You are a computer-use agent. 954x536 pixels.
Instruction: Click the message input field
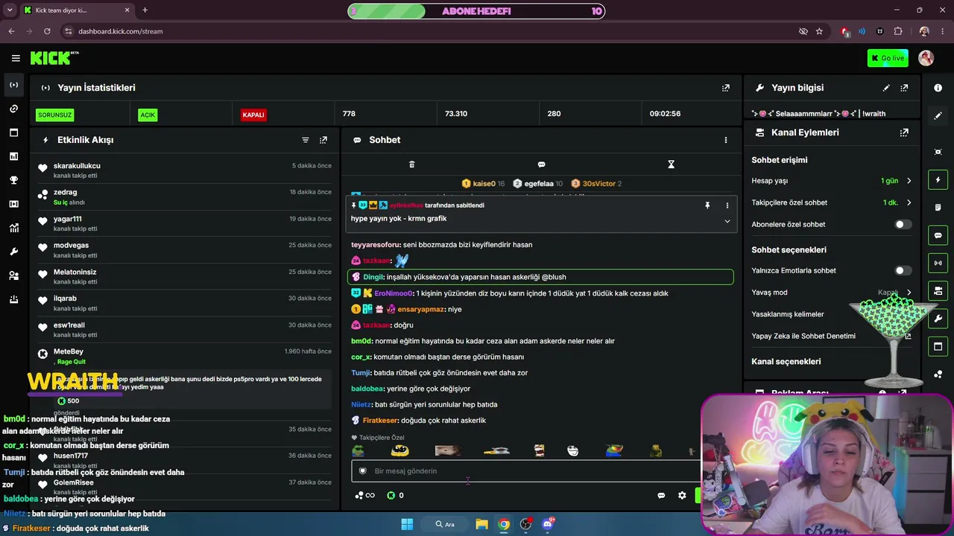tap(525, 470)
